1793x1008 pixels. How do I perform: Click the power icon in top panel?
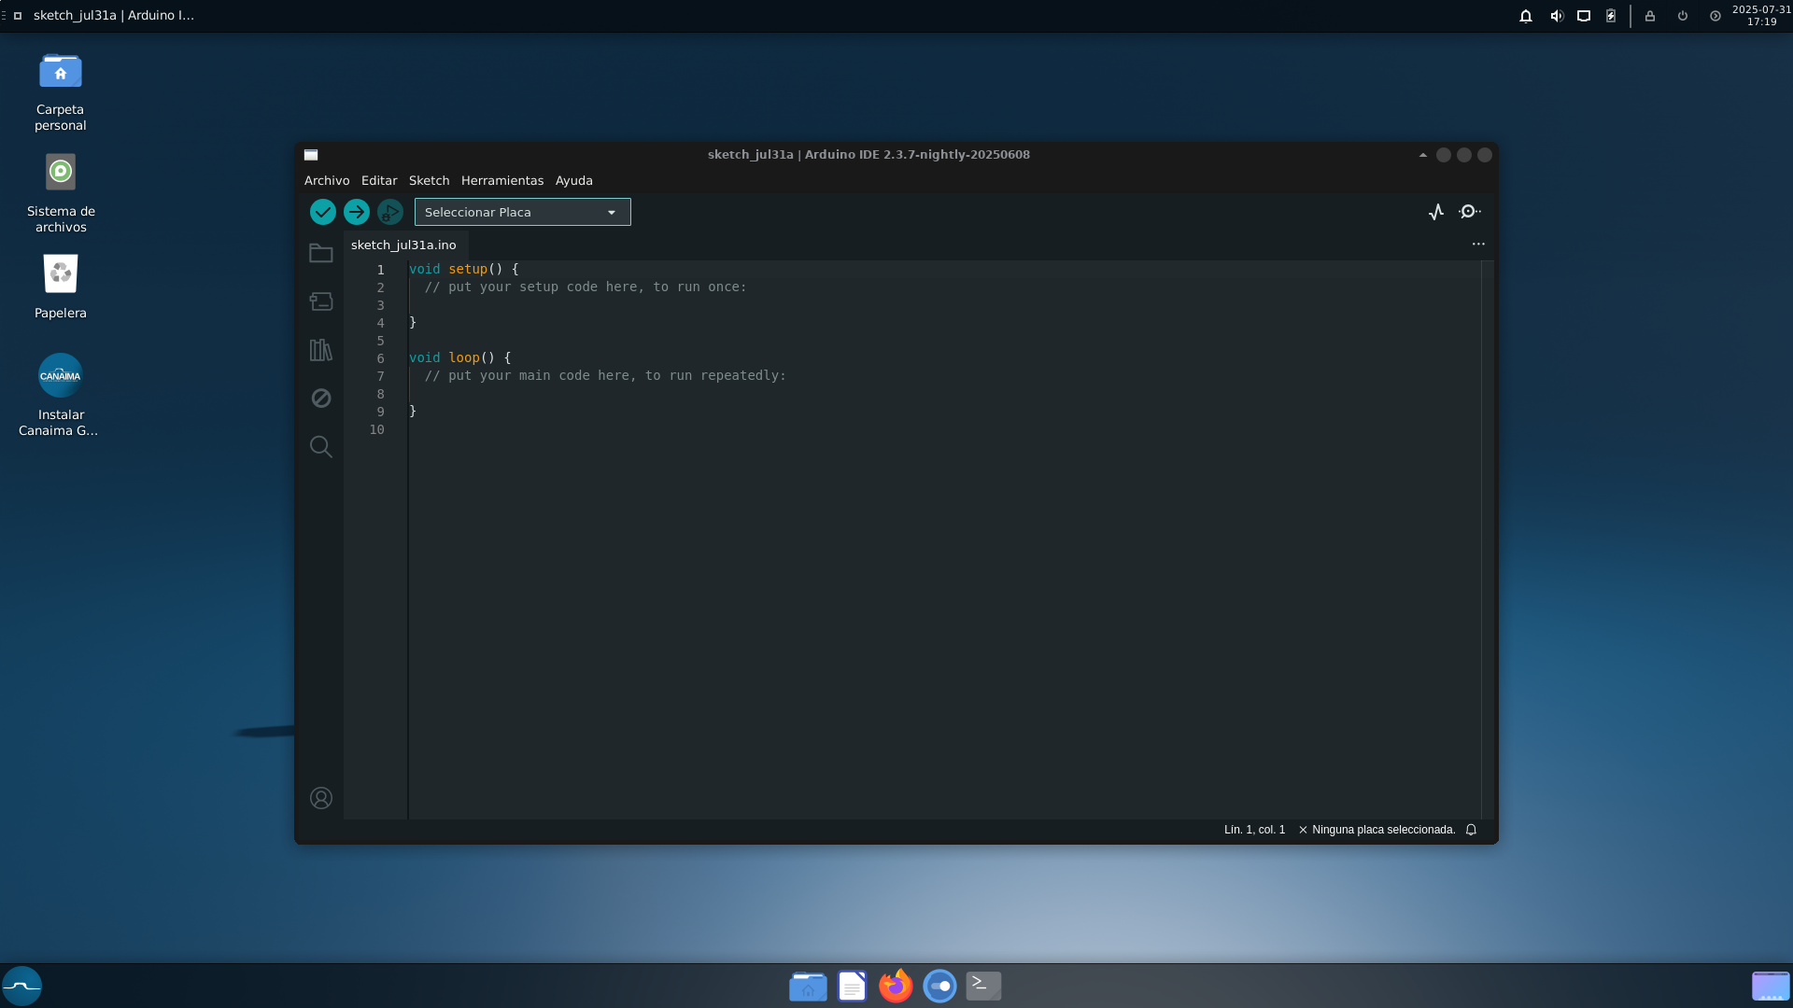1683,16
